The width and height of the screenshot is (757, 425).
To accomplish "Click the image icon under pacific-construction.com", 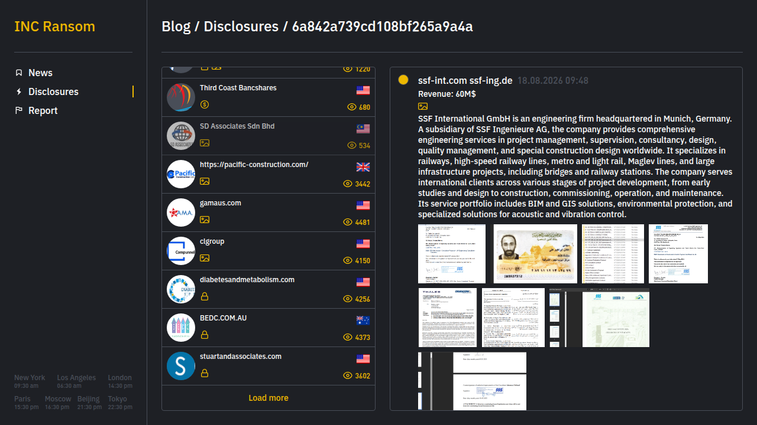I will 205,181.
